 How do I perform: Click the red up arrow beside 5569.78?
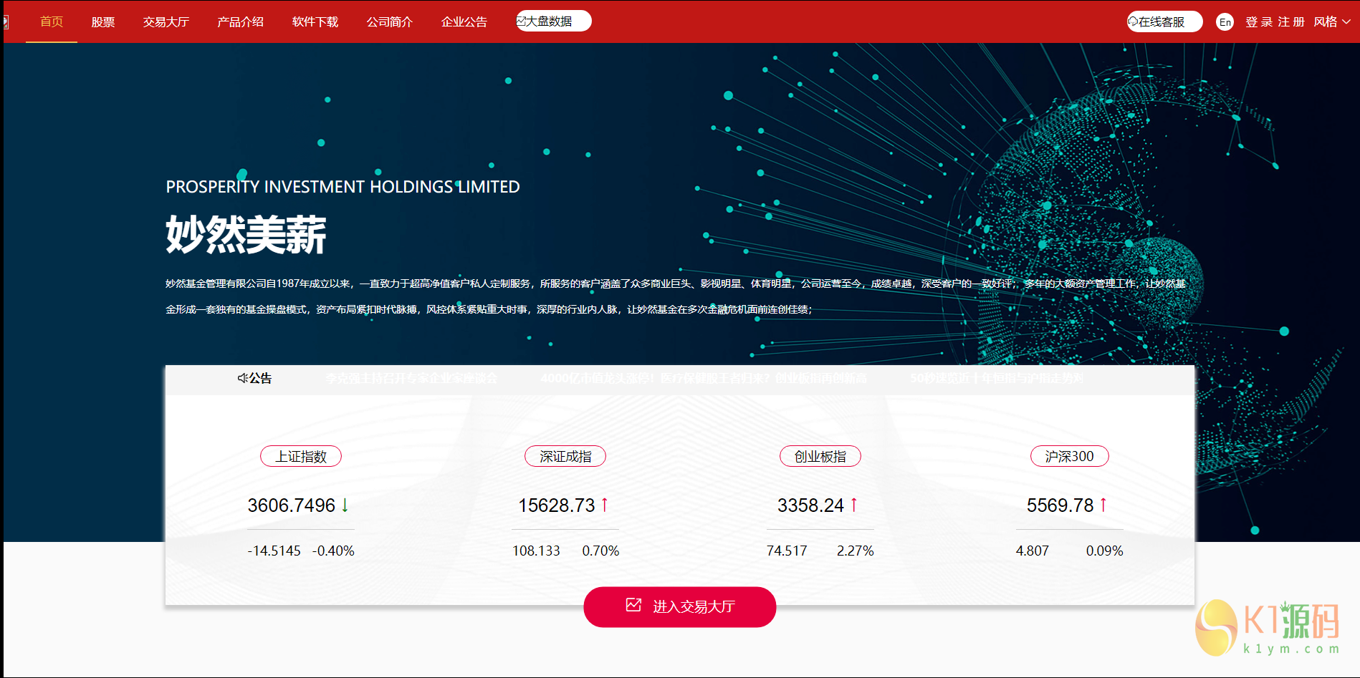point(1103,505)
